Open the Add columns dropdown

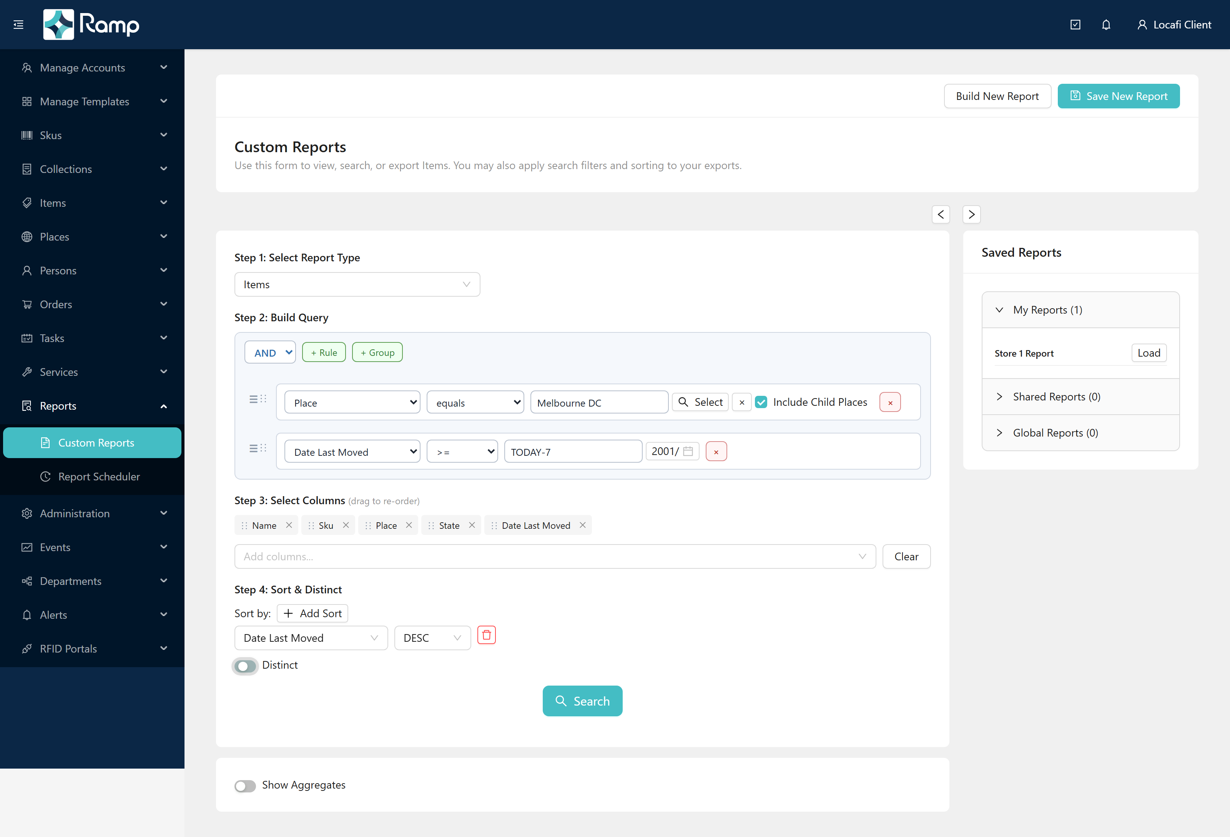555,556
